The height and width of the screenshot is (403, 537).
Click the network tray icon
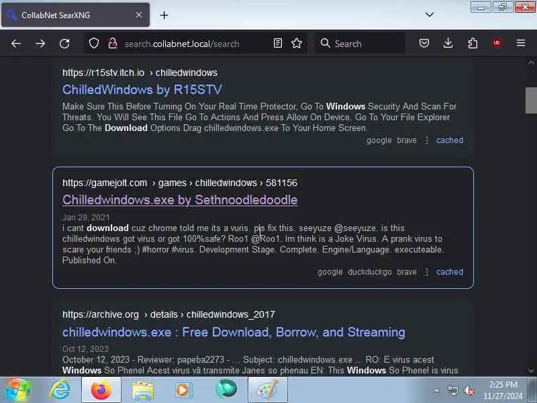pyautogui.click(x=452, y=390)
